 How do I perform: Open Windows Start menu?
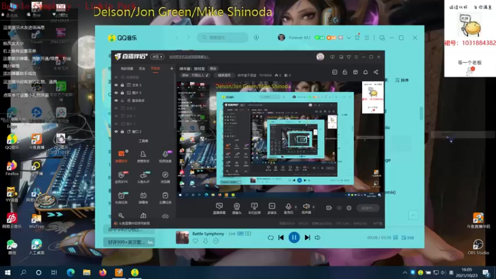(x=7, y=272)
